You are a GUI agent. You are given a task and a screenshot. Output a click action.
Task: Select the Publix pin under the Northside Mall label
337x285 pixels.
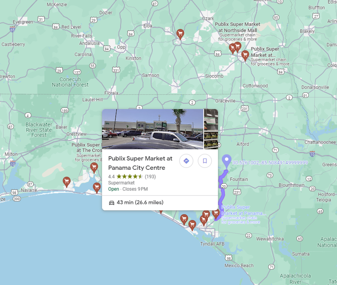point(237,47)
